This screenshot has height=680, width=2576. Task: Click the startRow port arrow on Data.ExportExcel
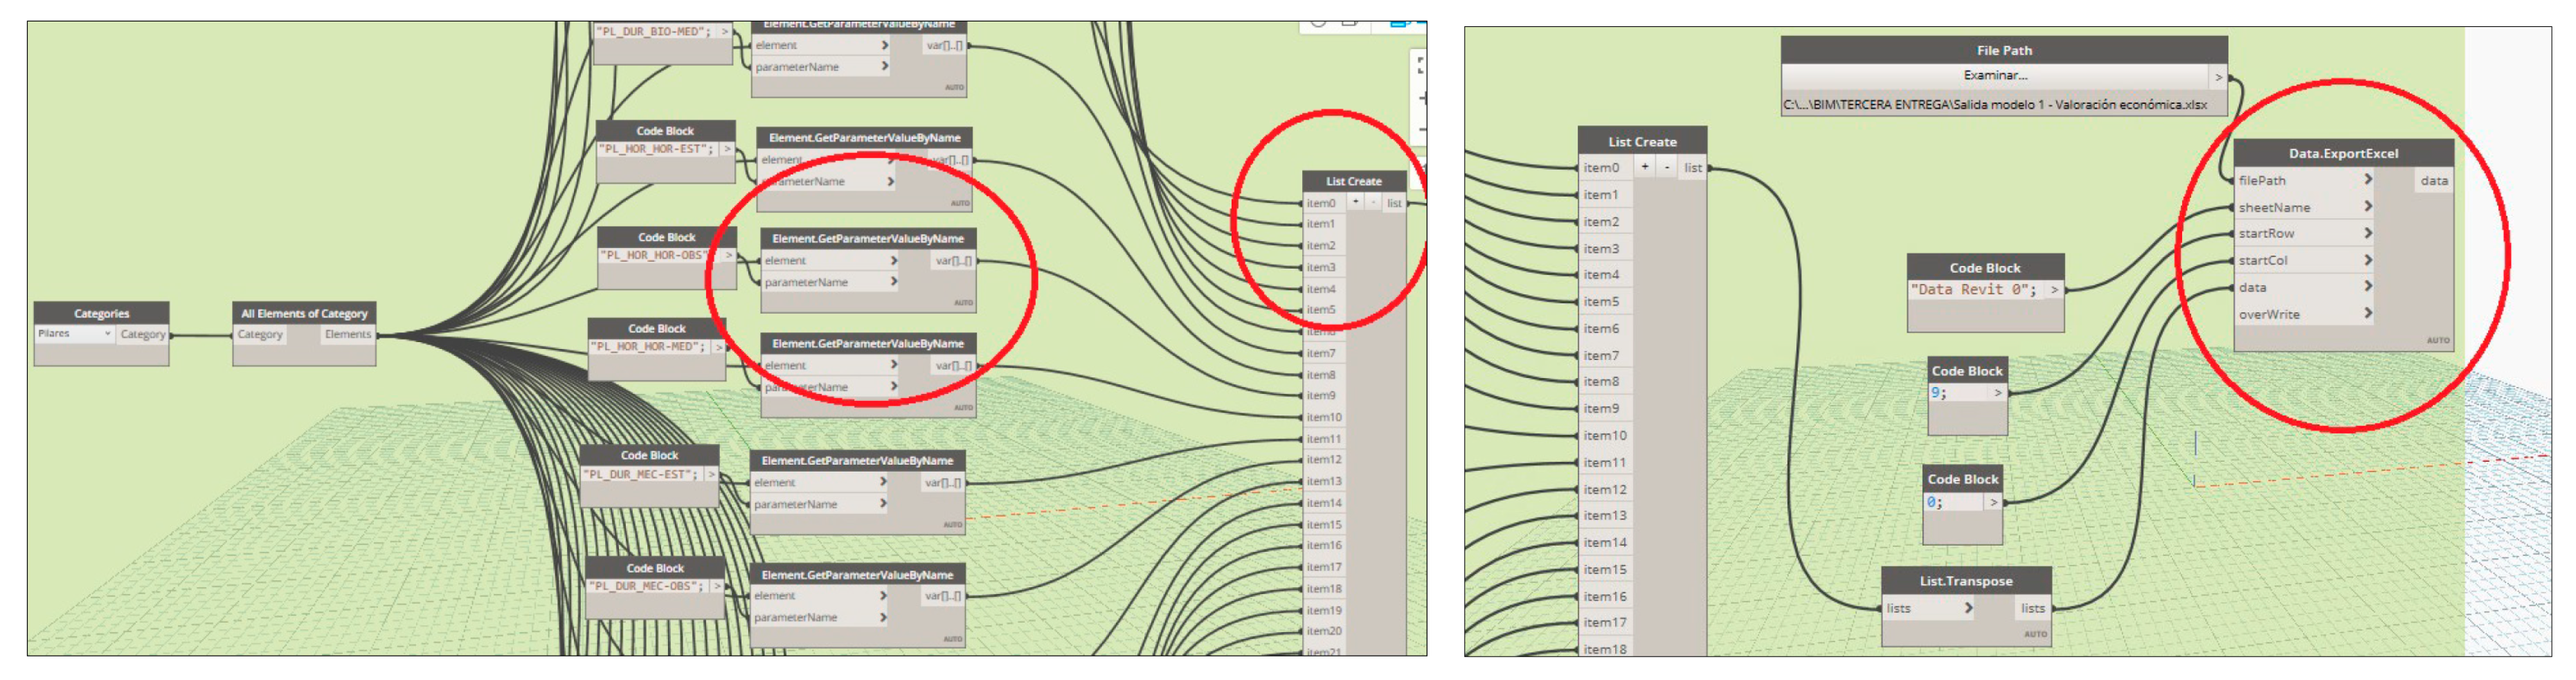click(2367, 233)
